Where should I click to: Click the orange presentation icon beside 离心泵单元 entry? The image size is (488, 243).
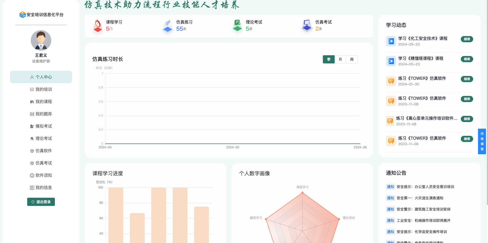390,121
